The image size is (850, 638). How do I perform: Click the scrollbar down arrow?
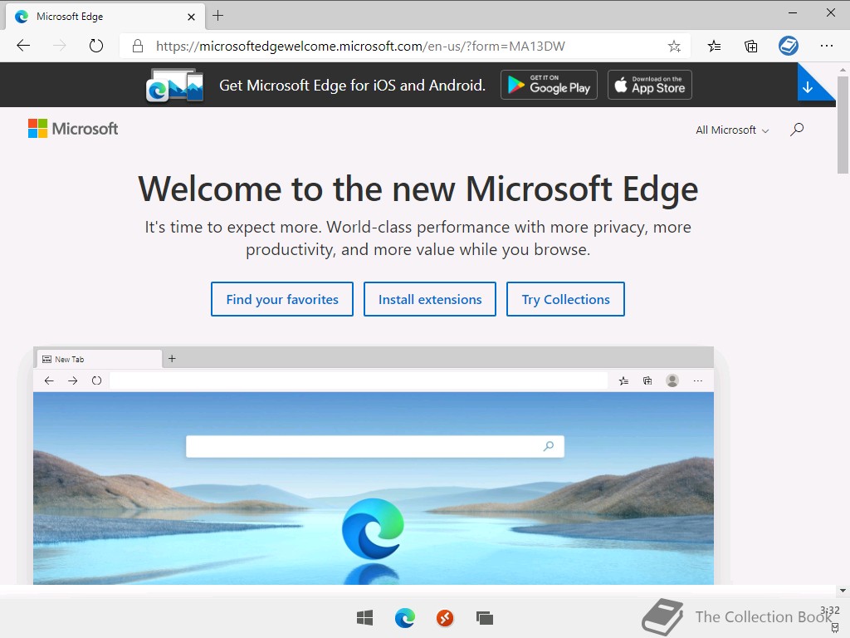tap(843, 591)
